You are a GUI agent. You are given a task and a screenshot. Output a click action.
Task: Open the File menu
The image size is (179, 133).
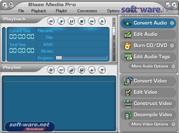click(21, 11)
